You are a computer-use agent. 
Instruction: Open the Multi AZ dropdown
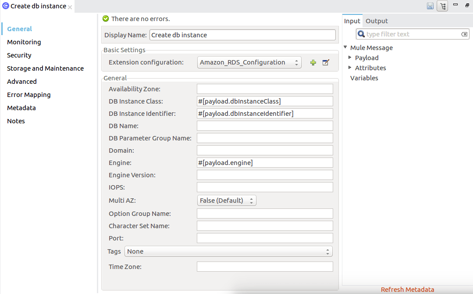coord(251,200)
